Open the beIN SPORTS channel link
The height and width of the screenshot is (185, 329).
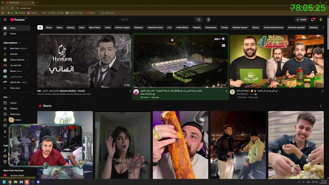(x=146, y=94)
